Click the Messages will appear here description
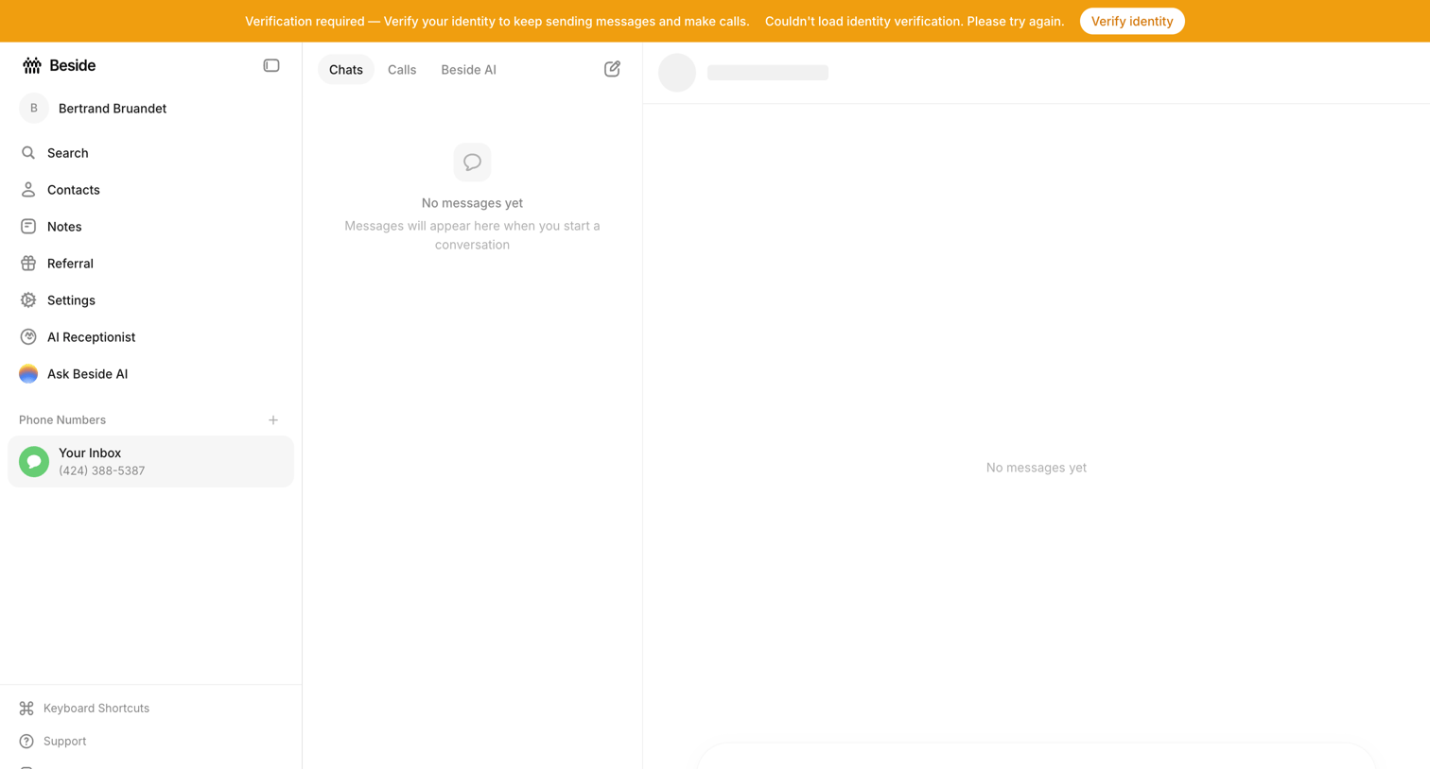Image resolution: width=1430 pixels, height=769 pixels. [472, 235]
